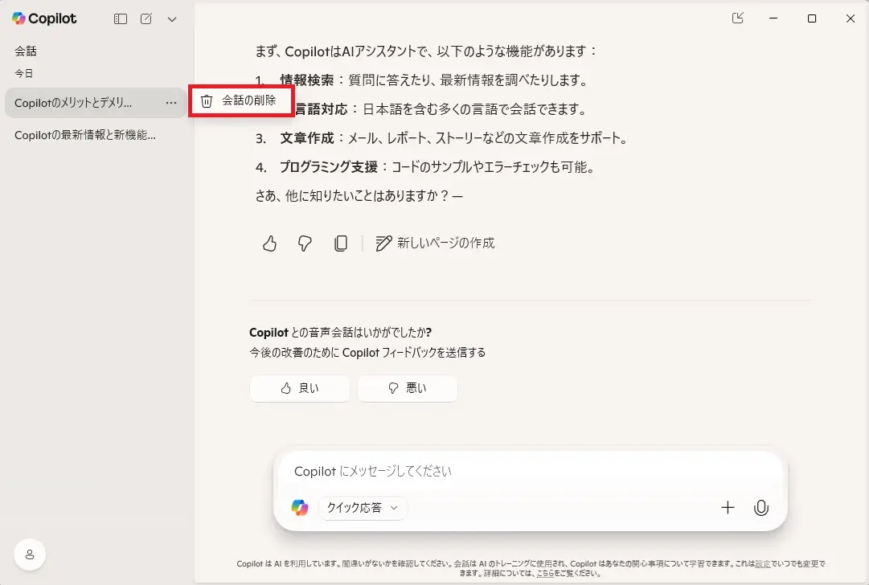Close the Copilot window

click(851, 18)
